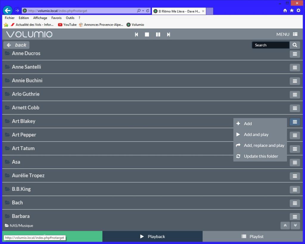This screenshot has width=305, height=244.
Task: Open actions menu for Asa
Action: click(295, 163)
